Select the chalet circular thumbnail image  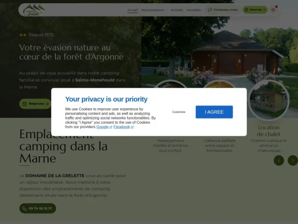[x=269, y=101]
